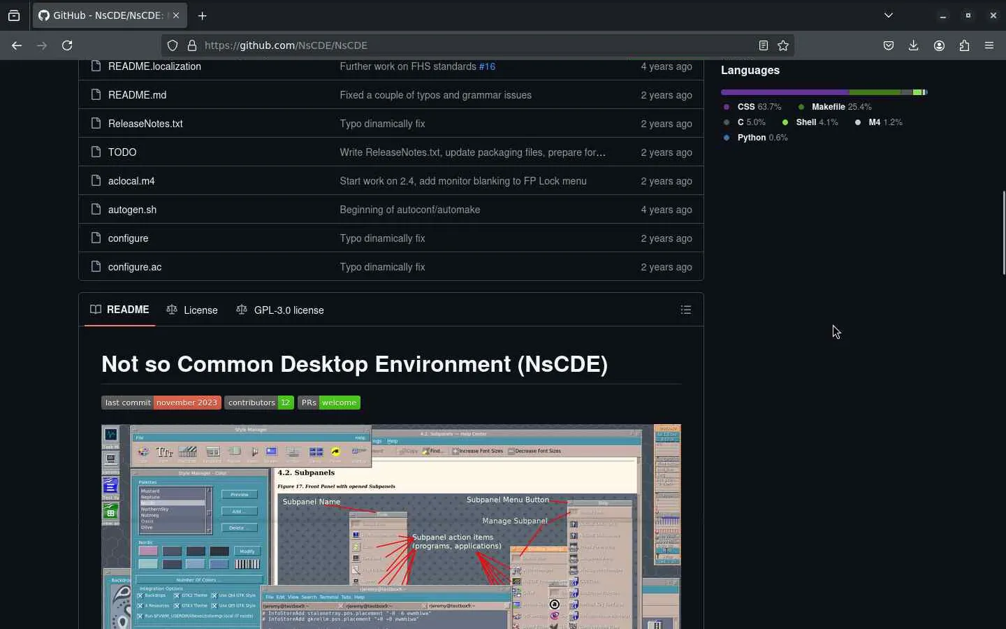This screenshot has width=1006, height=629.
Task: Open the Pocket save icon
Action: pyautogui.click(x=889, y=45)
